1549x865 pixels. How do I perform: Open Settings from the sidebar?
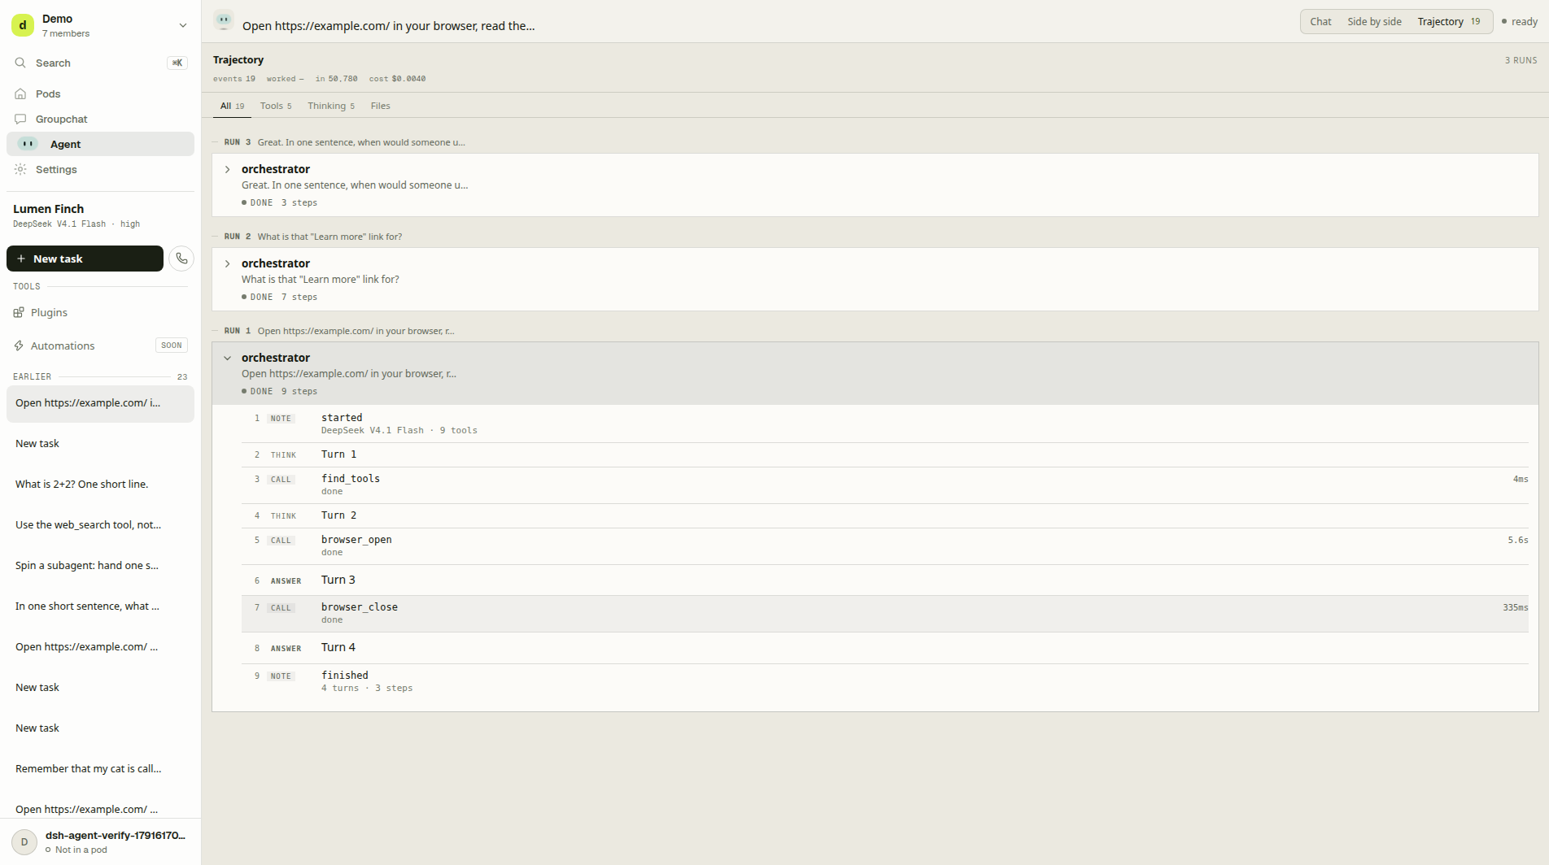coord(100,169)
